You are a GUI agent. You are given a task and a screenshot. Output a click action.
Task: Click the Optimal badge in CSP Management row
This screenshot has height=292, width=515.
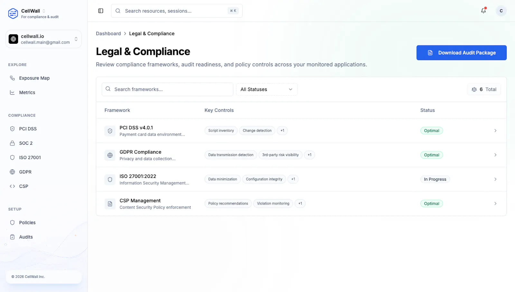click(432, 204)
